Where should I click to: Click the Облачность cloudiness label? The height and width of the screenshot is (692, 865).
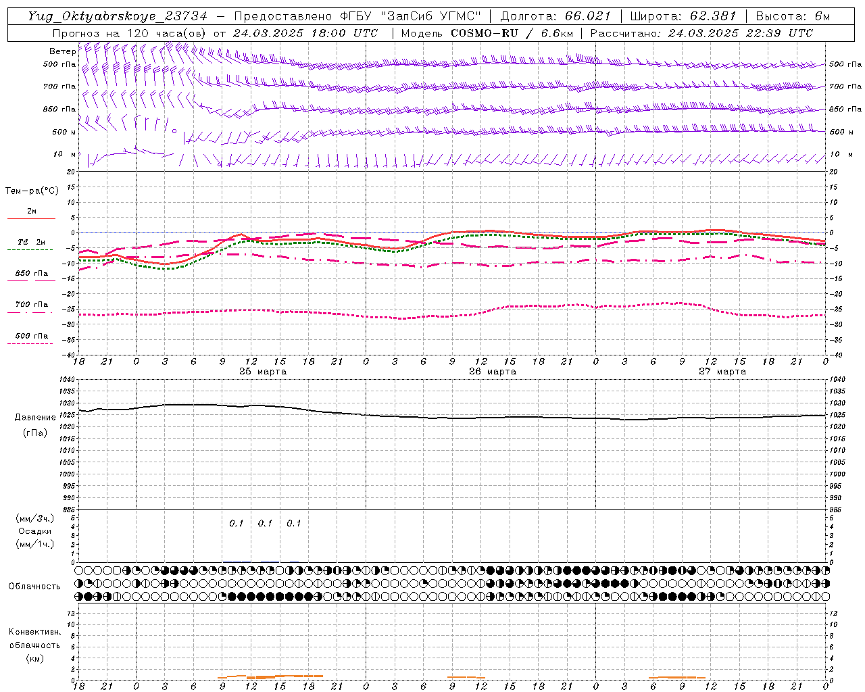[x=34, y=587]
